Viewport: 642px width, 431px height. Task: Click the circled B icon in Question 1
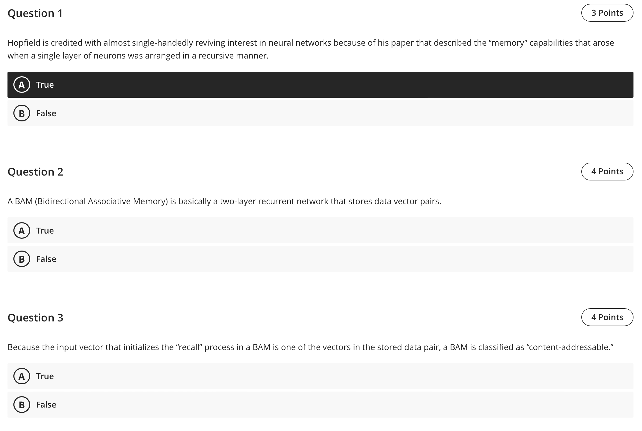(22, 113)
